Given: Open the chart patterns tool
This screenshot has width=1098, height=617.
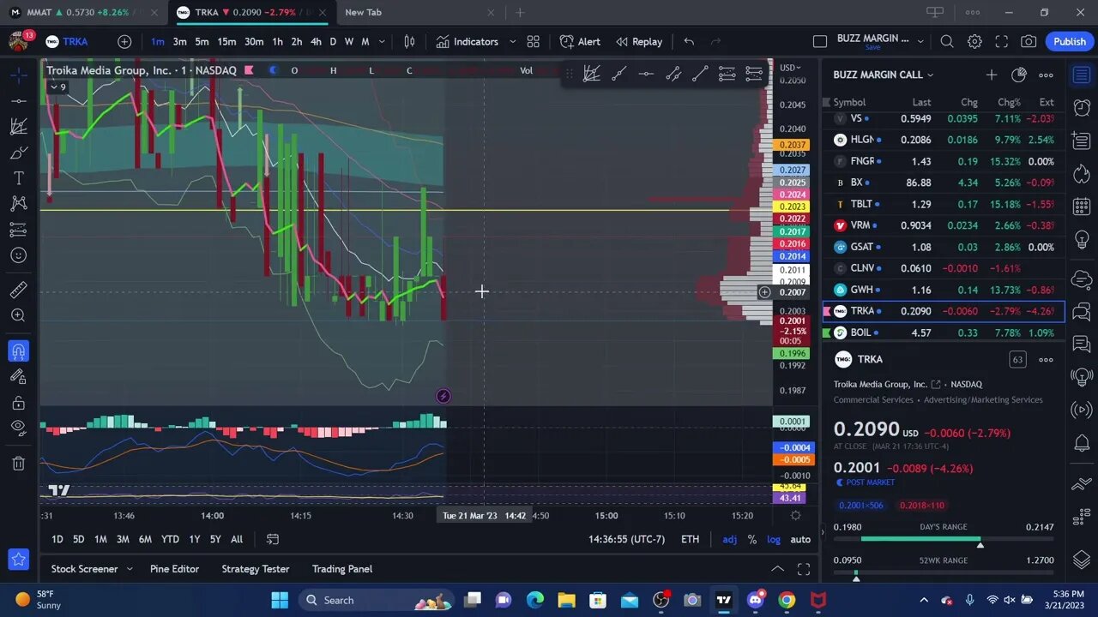Looking at the screenshot, I should (18, 204).
